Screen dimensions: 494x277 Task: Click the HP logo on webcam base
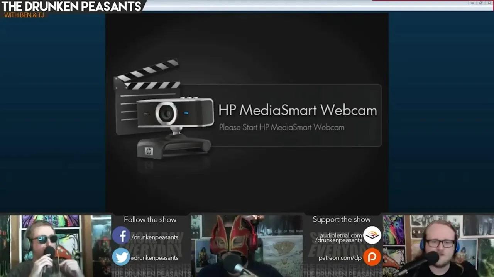pos(149,152)
